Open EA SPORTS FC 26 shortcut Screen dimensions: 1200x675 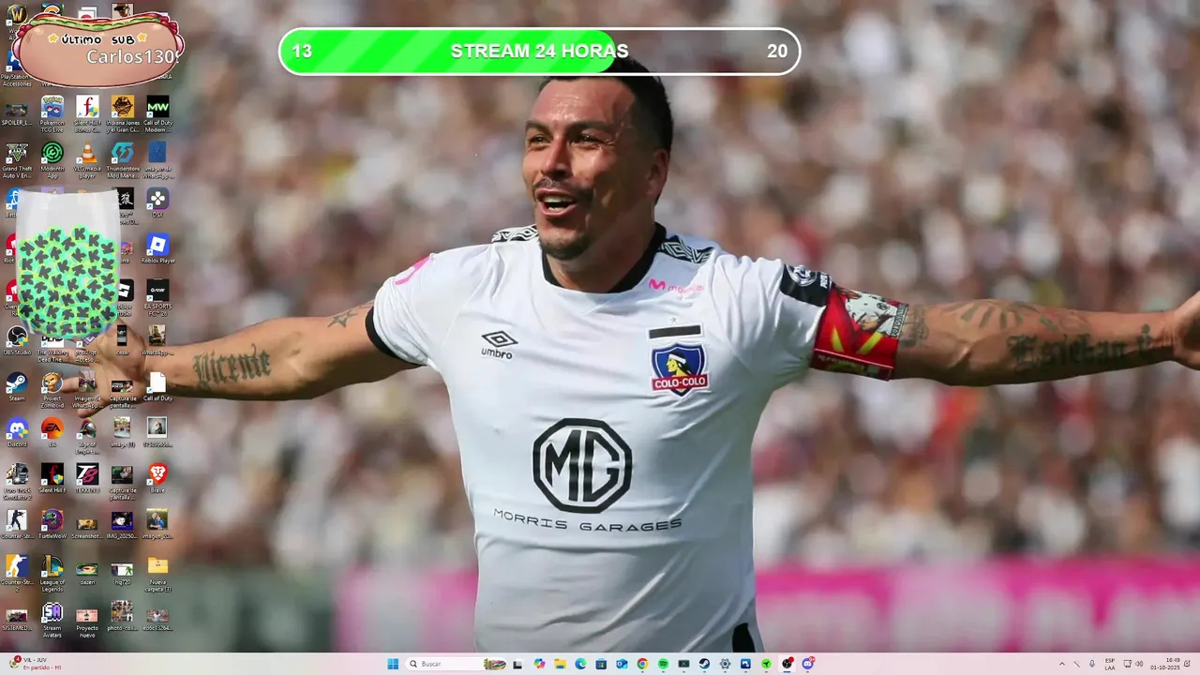[x=157, y=297]
